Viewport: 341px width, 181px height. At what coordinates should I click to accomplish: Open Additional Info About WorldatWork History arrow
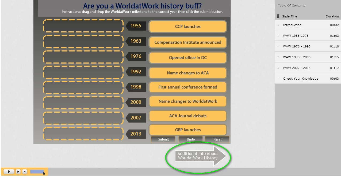(x=201, y=156)
